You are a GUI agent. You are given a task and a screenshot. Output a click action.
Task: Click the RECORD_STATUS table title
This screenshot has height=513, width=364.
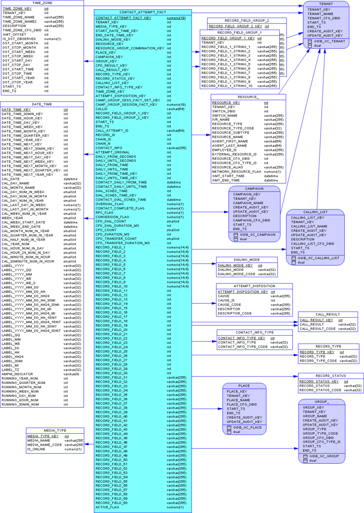(331, 376)
